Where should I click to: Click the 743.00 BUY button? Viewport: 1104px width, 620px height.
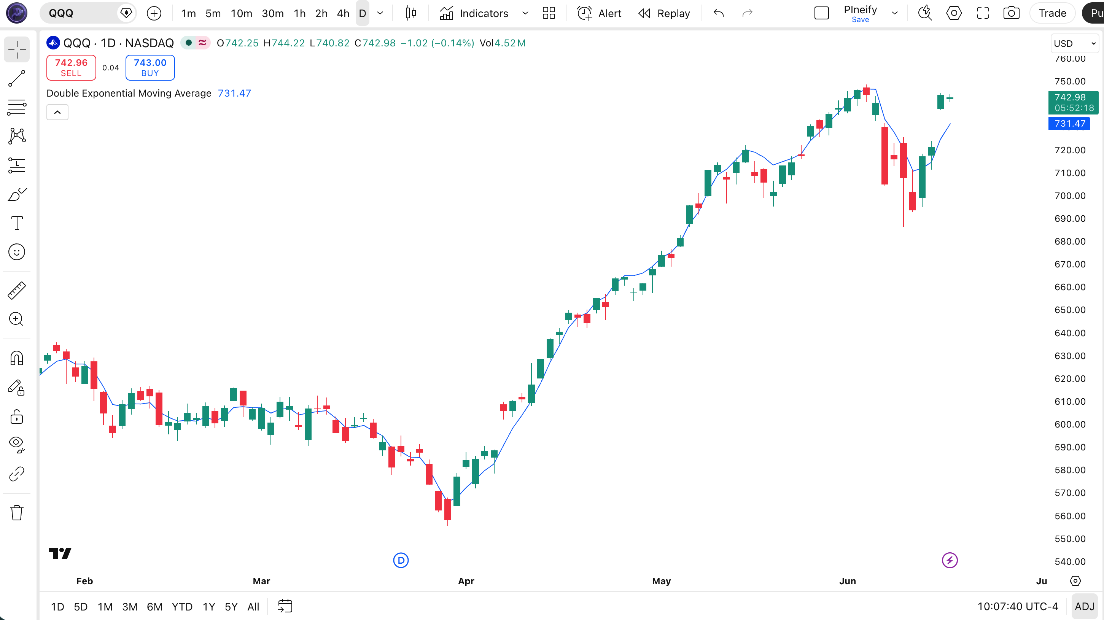150,67
